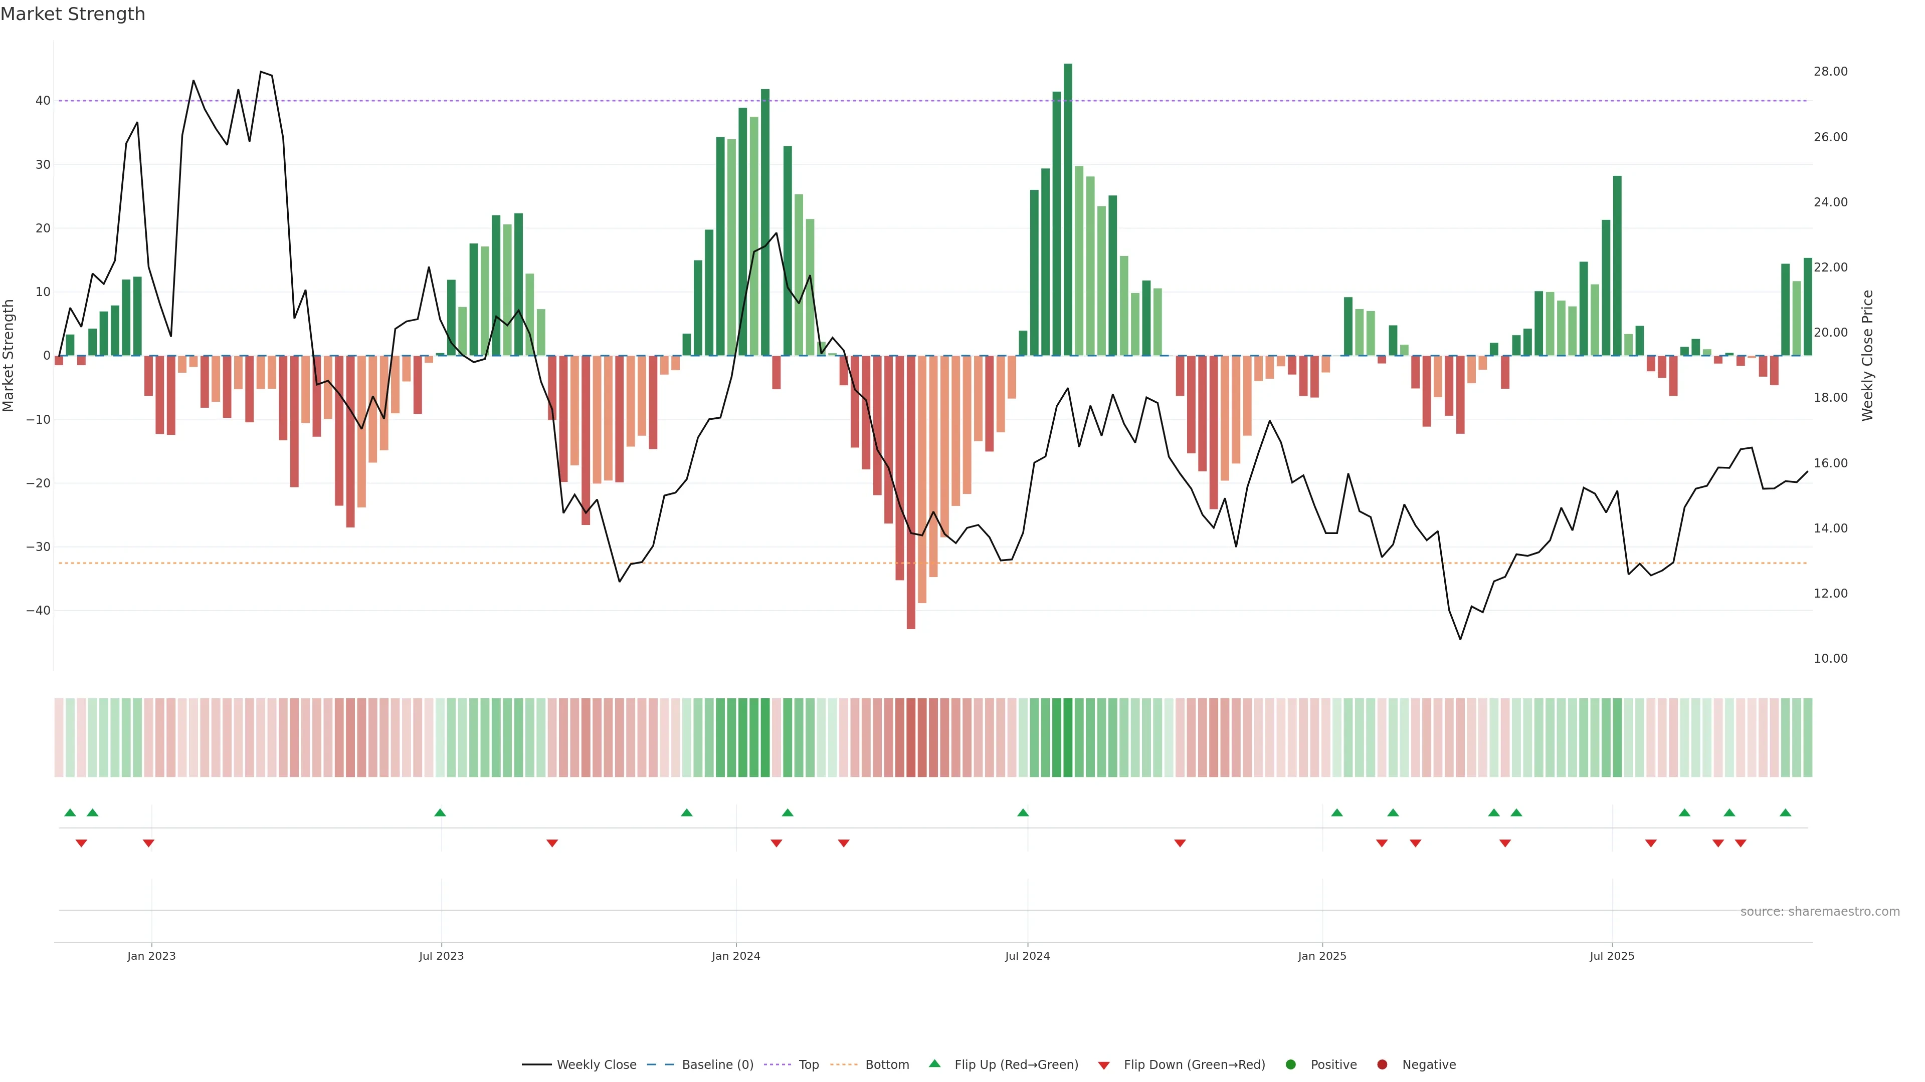Click the lone flip-down triangle between Jul 2024 and Jan 2025
Viewport: 1925px width, 1082px height.
coord(1180,843)
